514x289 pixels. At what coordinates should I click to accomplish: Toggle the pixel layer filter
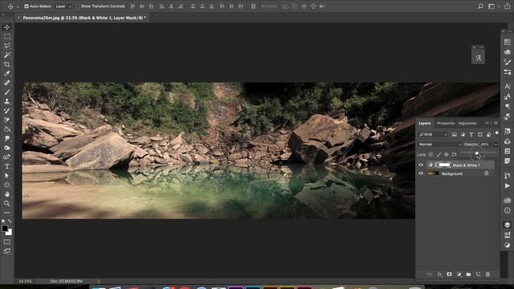454,134
